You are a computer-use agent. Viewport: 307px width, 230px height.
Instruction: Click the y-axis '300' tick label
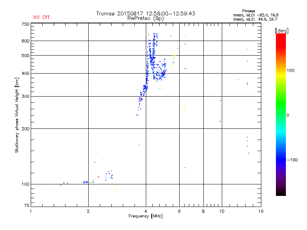[x=25, y=96]
